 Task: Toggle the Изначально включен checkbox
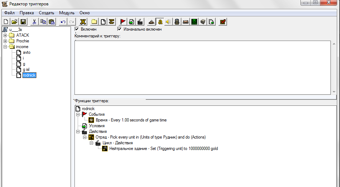119,29
